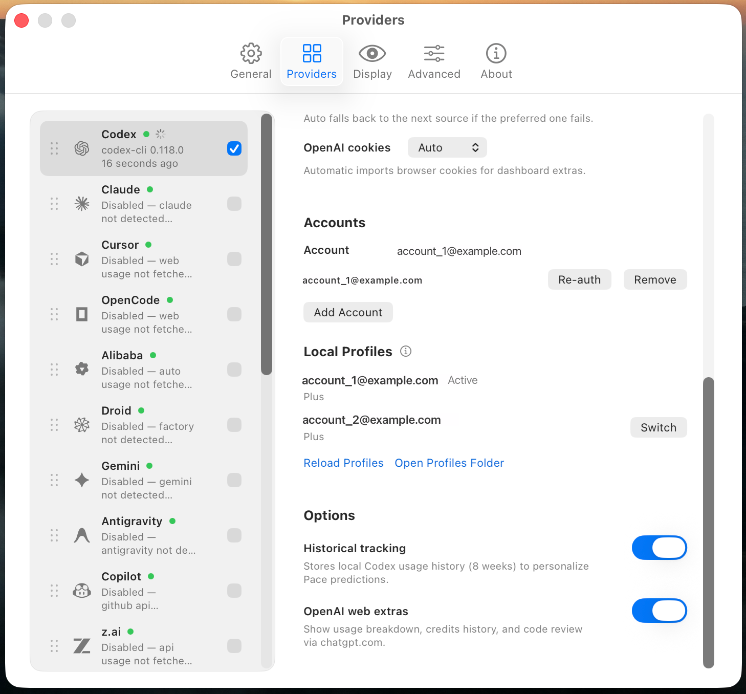
Task: Click the Claude row drag handle
Action: point(54,204)
